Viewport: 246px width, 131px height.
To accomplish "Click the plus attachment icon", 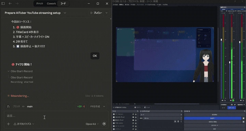I will pyautogui.click(x=9, y=124).
